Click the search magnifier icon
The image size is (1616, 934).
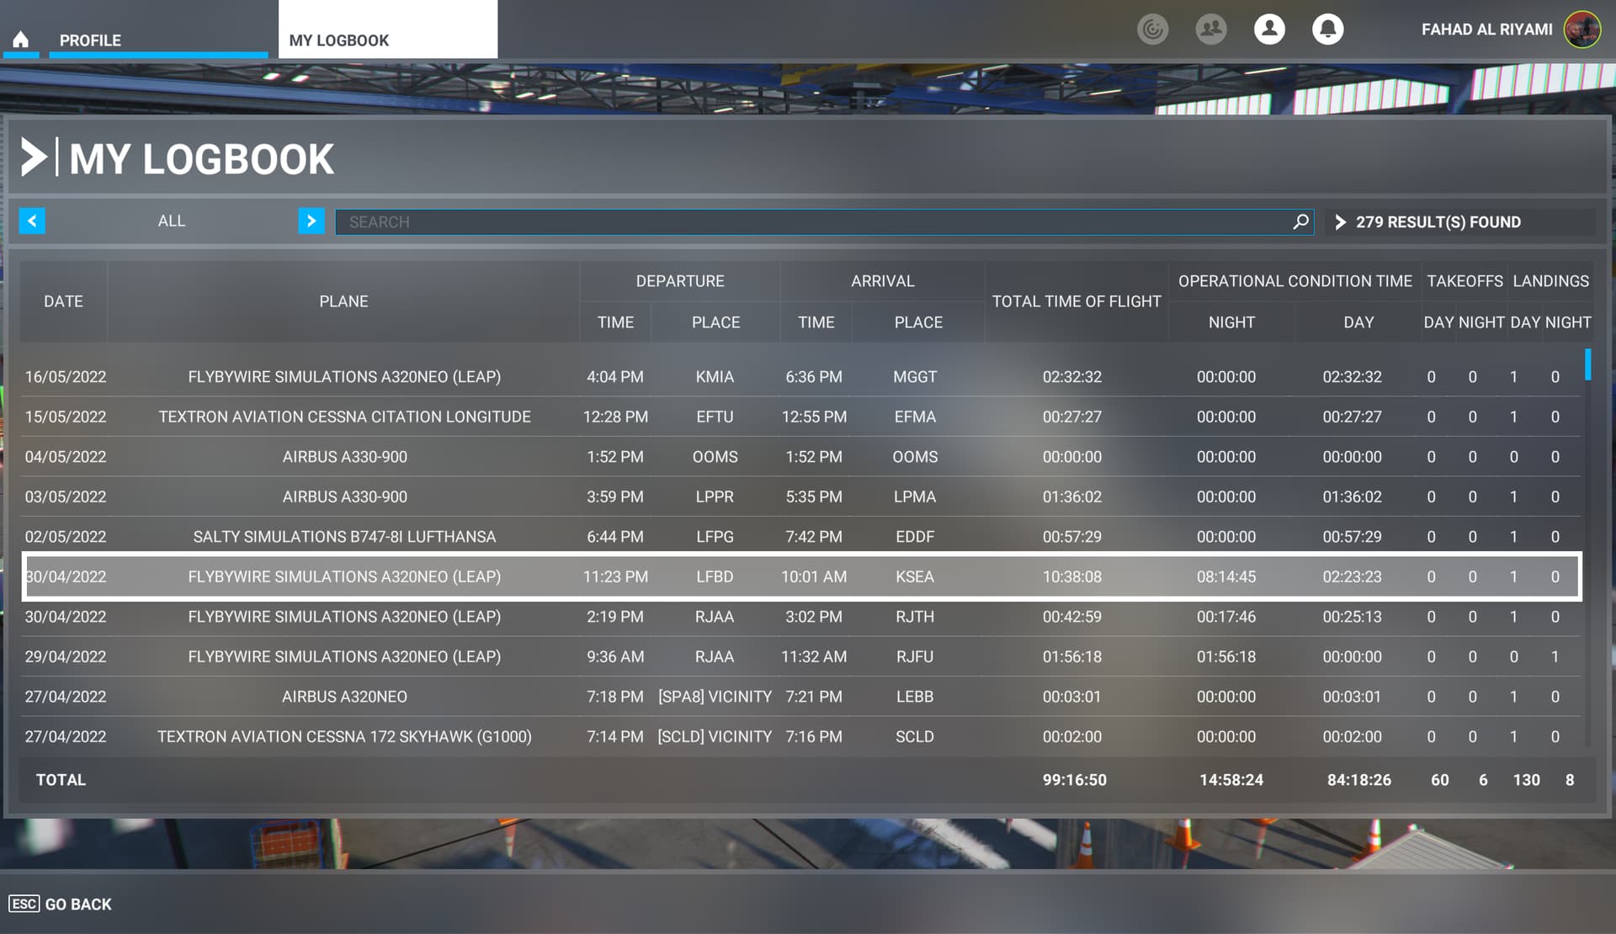click(1300, 221)
